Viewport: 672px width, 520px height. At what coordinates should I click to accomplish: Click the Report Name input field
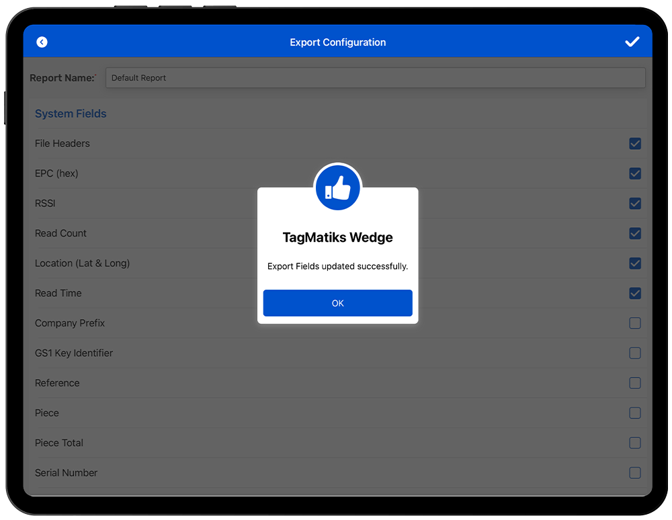point(375,78)
